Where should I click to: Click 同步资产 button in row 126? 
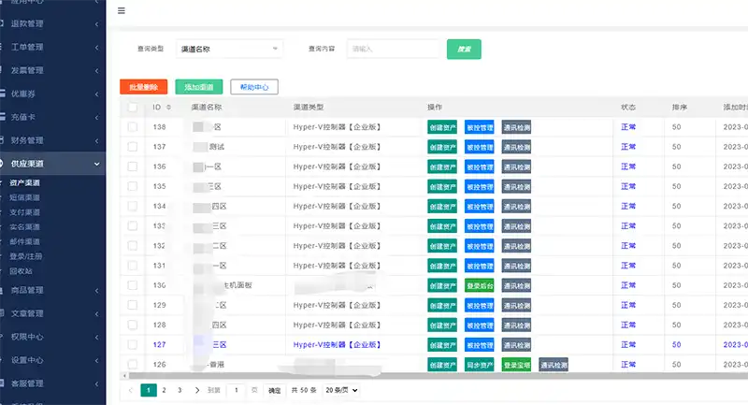480,365
